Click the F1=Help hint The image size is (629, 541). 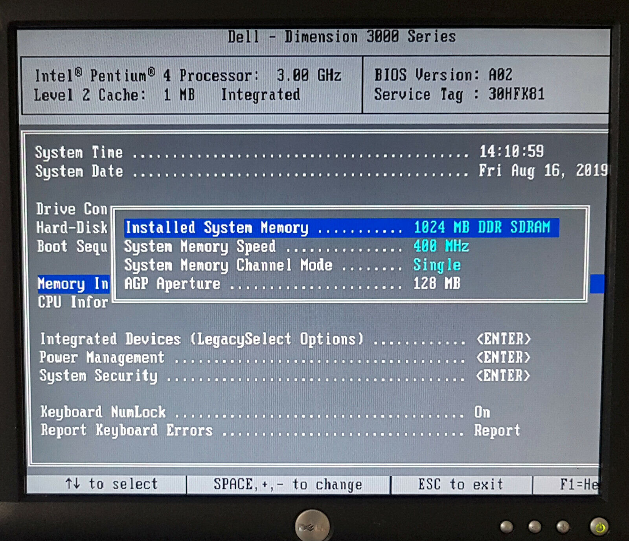pos(579,485)
